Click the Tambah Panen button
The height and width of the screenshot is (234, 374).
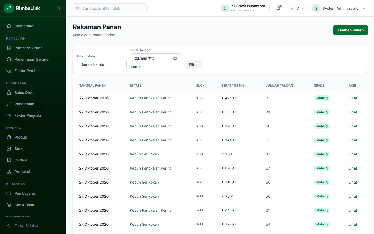click(350, 30)
